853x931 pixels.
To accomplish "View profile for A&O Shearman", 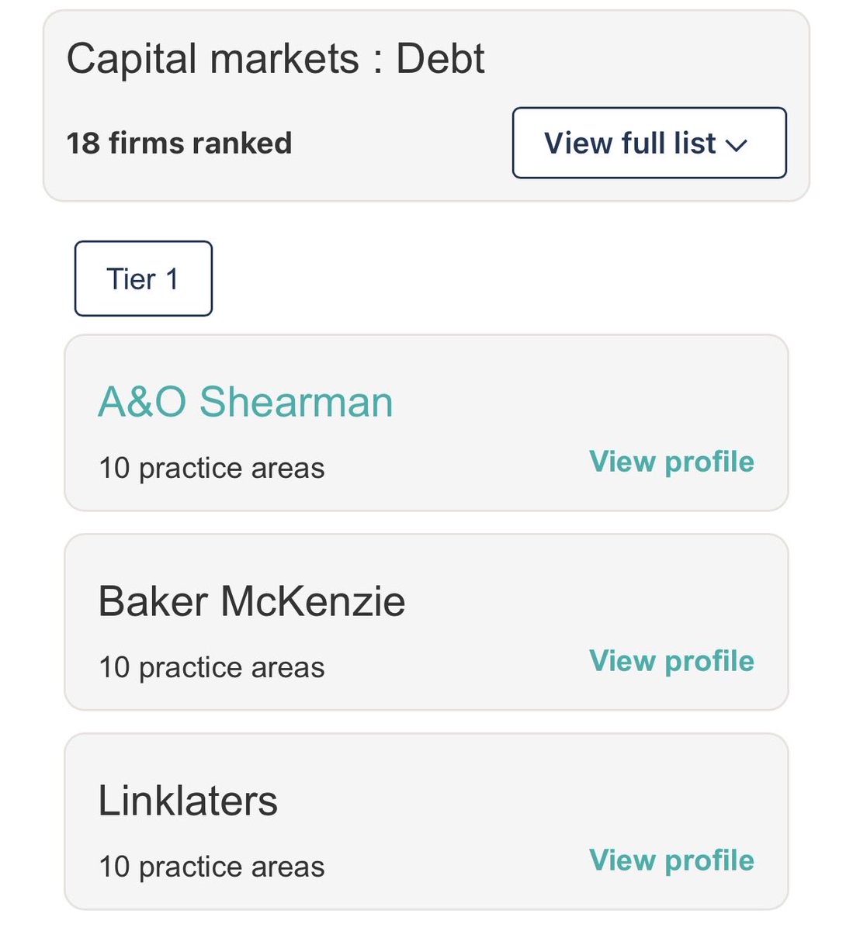I will pos(671,461).
